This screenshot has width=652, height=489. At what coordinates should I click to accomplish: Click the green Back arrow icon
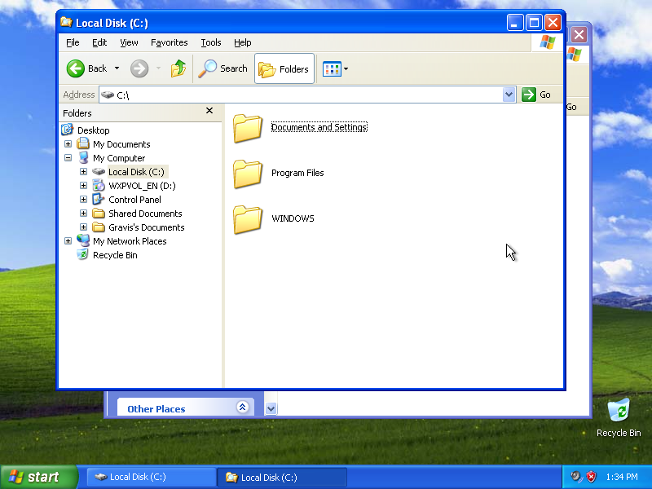click(76, 68)
